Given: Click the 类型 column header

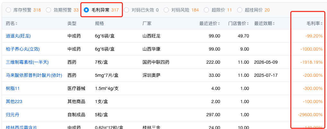Looking at the screenshot, I should coord(72,23).
